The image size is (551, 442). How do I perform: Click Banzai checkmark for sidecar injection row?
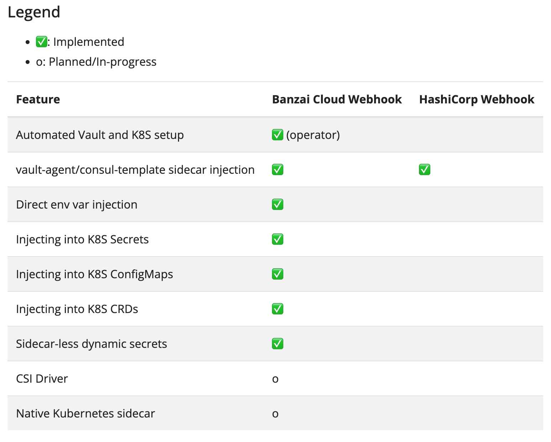(x=277, y=170)
